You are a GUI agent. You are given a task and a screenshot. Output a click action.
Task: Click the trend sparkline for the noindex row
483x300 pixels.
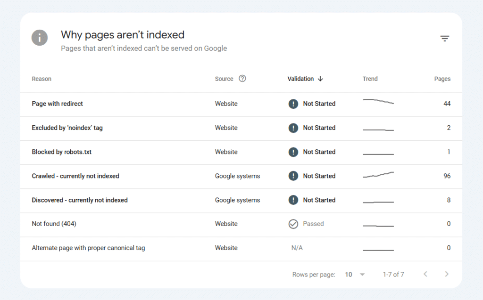coord(378,130)
